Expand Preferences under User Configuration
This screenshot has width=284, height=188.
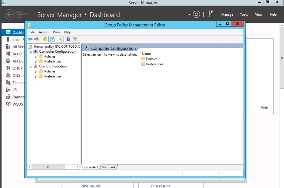[36, 77]
